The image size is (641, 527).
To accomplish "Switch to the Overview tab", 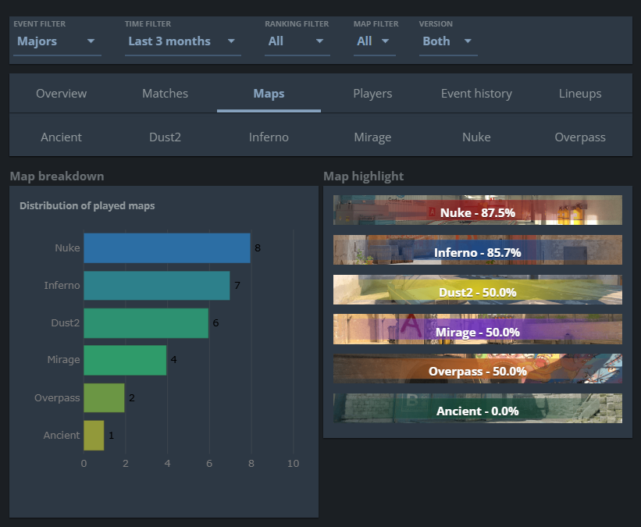I will coord(62,94).
